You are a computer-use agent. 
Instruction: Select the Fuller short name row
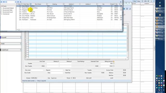tap(69, 10)
